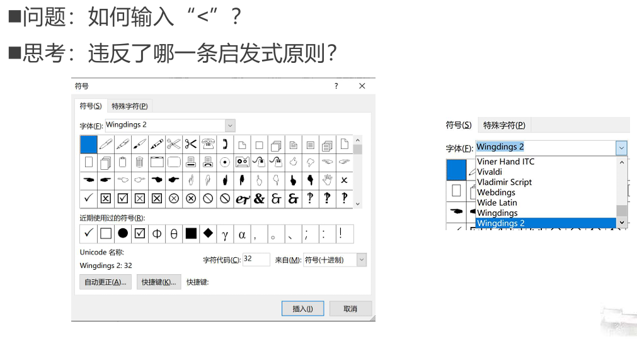Open the 来自 encoding dropdown

(x=362, y=260)
